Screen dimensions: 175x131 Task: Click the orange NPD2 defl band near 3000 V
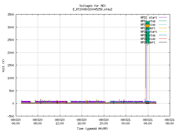point(147,26)
